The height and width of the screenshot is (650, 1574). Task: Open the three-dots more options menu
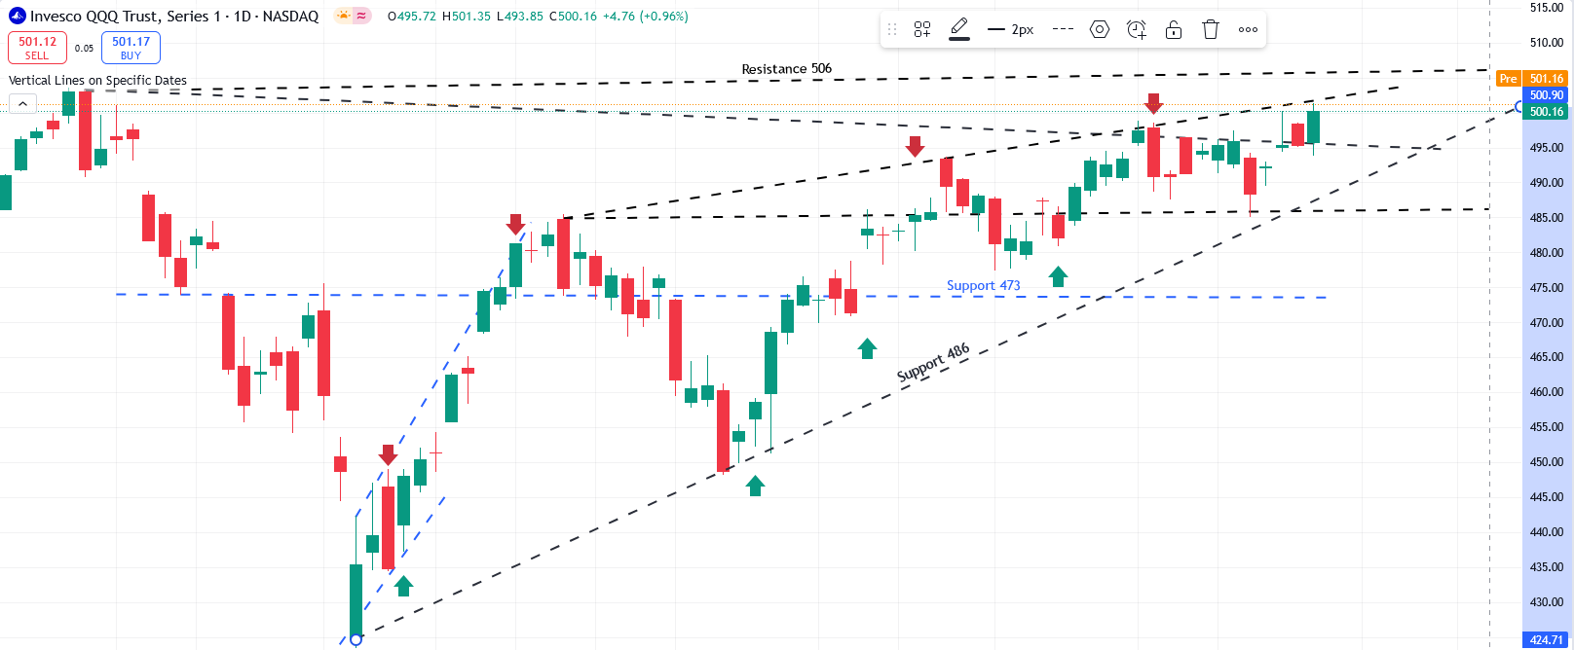[x=1248, y=29]
